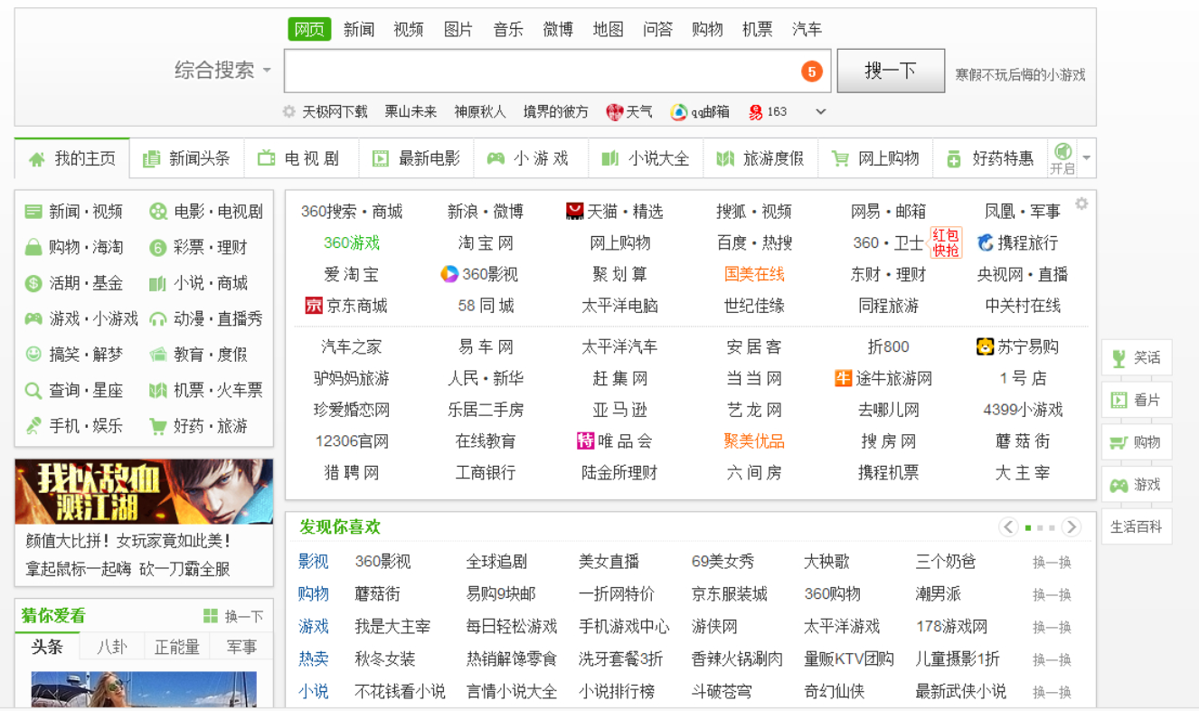Click the shopping cart icon on 网上购物 tab
The image size is (1199, 711).
[840, 159]
